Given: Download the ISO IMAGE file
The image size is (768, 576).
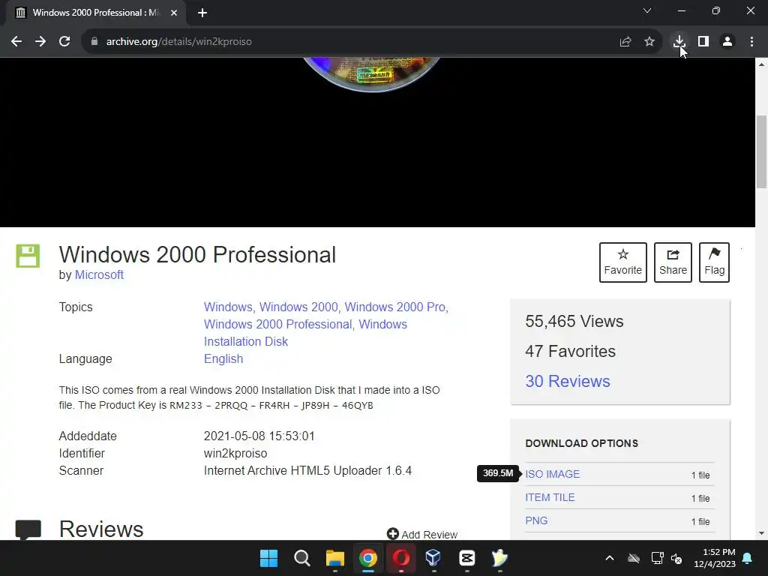Looking at the screenshot, I should pyautogui.click(x=553, y=474).
